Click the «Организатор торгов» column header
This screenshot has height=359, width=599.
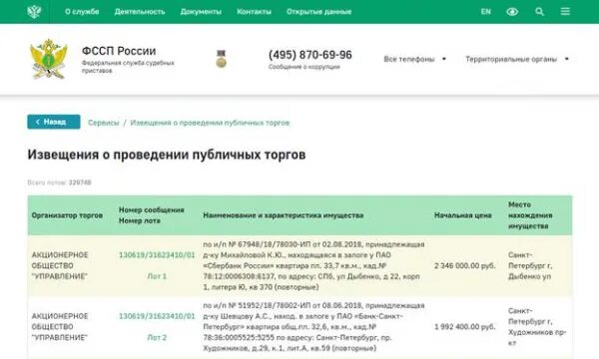[67, 215]
